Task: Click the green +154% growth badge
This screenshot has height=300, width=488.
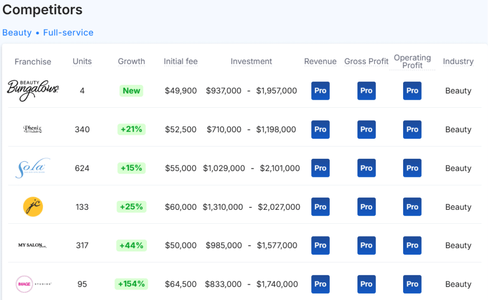Action: click(x=132, y=284)
